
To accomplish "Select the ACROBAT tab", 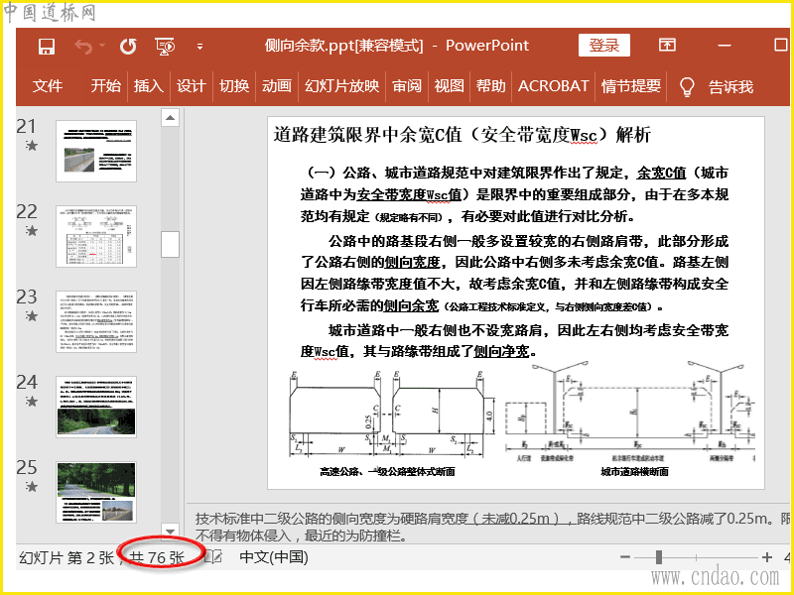I will point(553,86).
